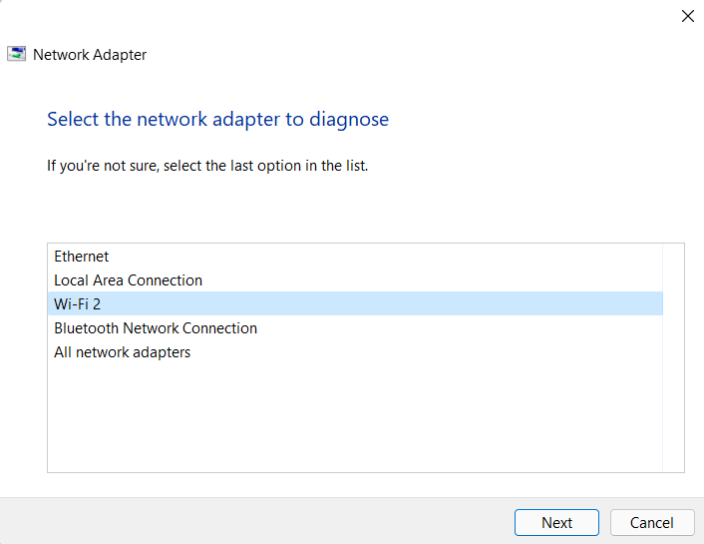
Task: Click the Wi-Fi 2 row's highlighted blank area
Action: tap(399, 304)
